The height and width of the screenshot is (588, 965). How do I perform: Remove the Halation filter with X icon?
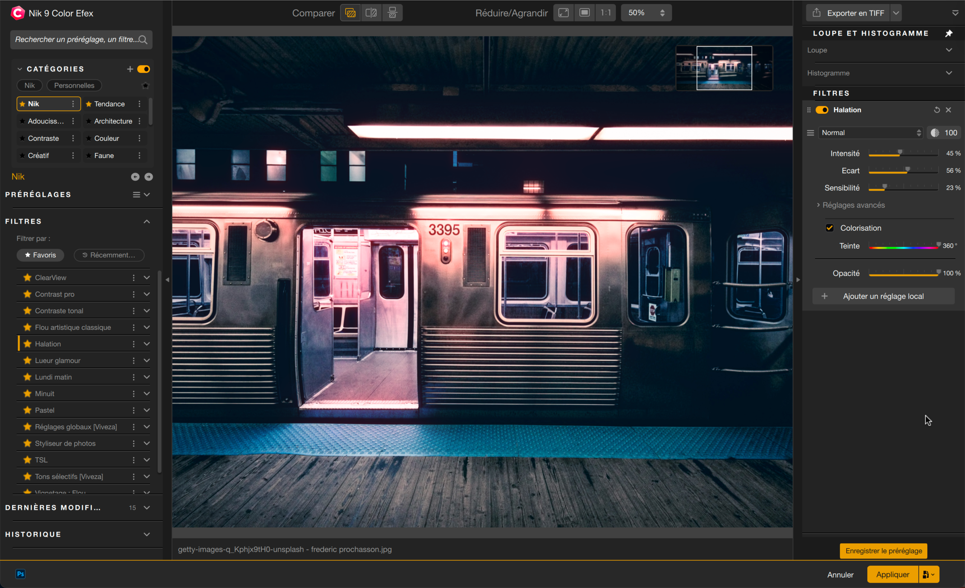coord(948,110)
